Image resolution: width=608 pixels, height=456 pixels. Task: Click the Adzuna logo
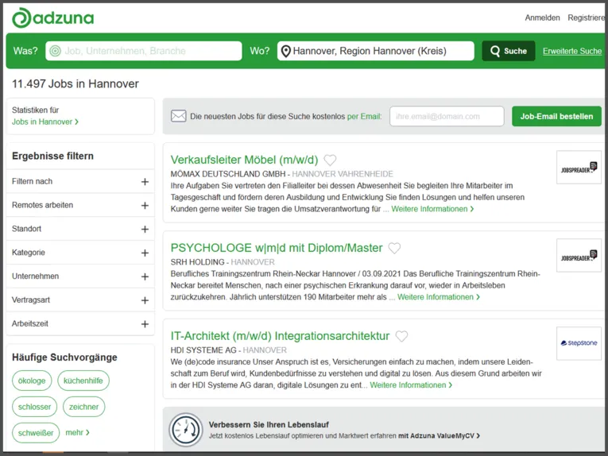tap(52, 17)
